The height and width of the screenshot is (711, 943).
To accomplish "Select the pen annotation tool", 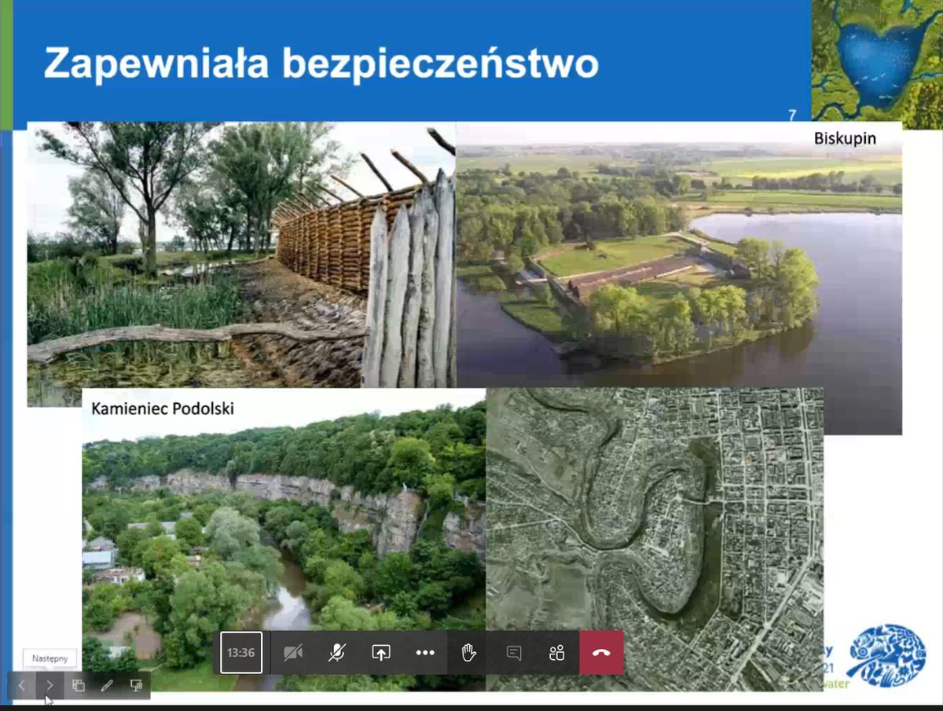I will (x=107, y=685).
